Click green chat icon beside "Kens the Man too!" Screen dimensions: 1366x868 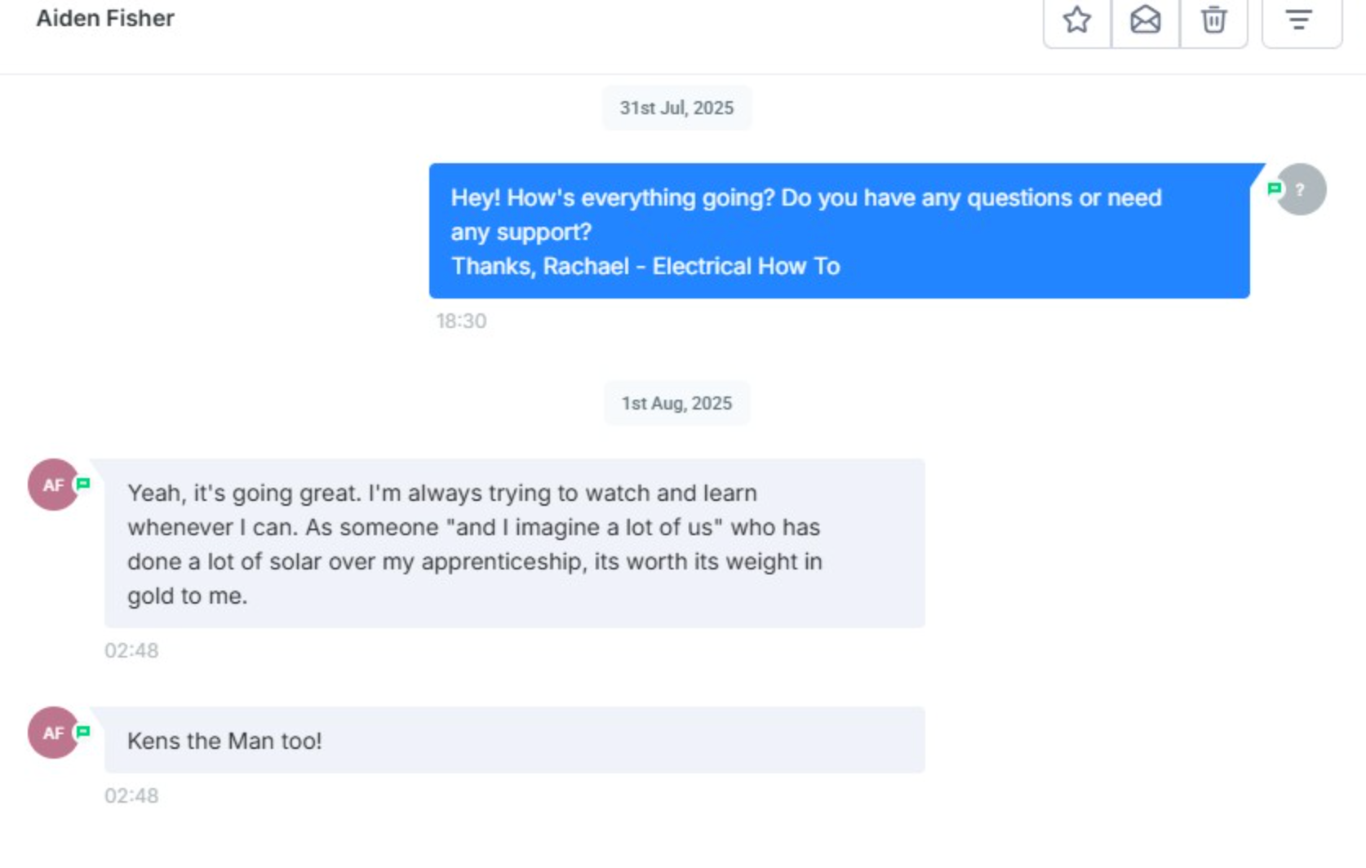83,732
